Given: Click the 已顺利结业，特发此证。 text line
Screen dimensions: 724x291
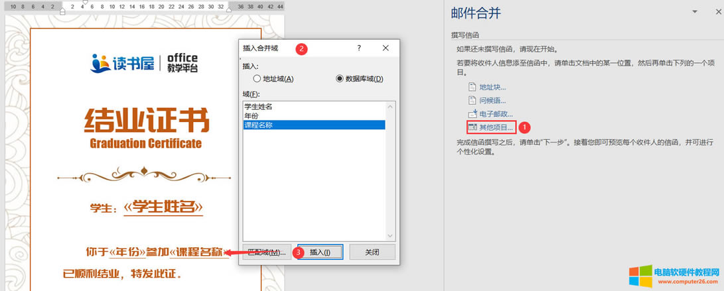Looking at the screenshot, I should coord(122,274).
